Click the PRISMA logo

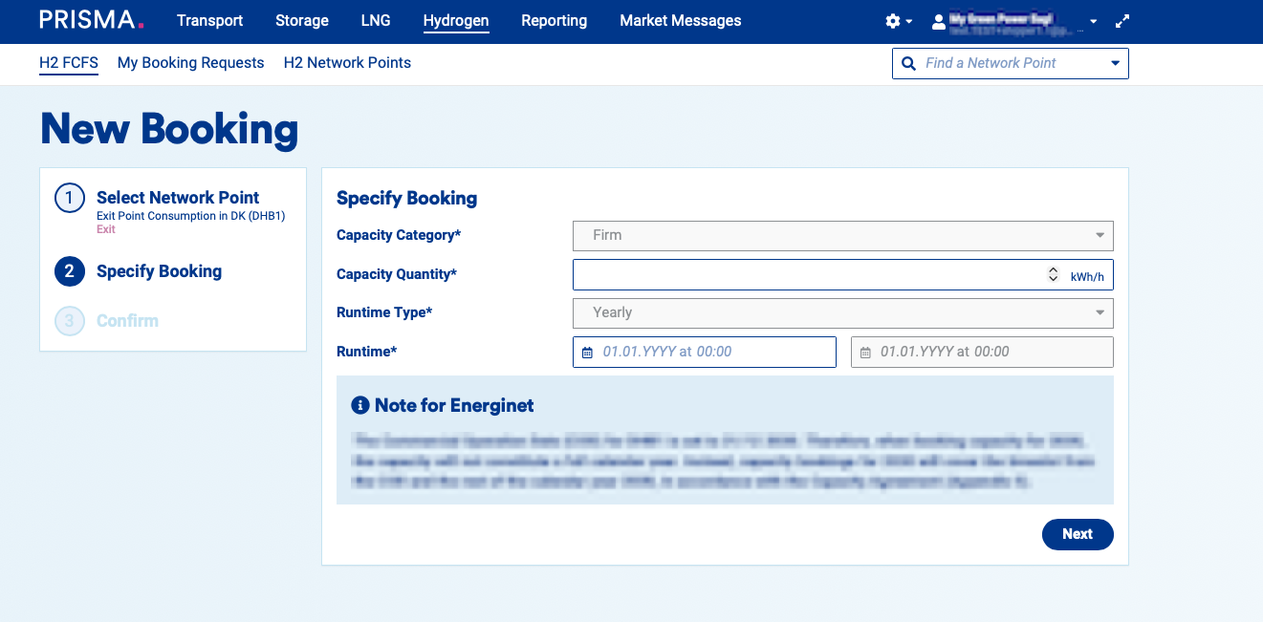click(x=91, y=19)
